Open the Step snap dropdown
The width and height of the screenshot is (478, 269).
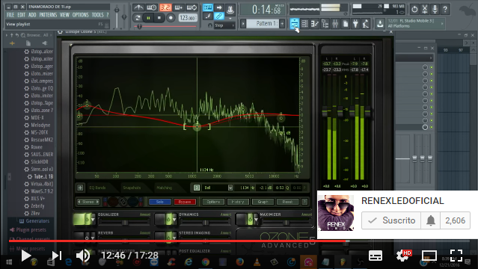coord(224,25)
